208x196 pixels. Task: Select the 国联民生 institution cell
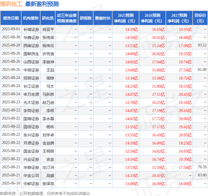point(31,54)
